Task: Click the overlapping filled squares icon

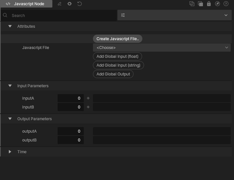Action: tap(200, 4)
